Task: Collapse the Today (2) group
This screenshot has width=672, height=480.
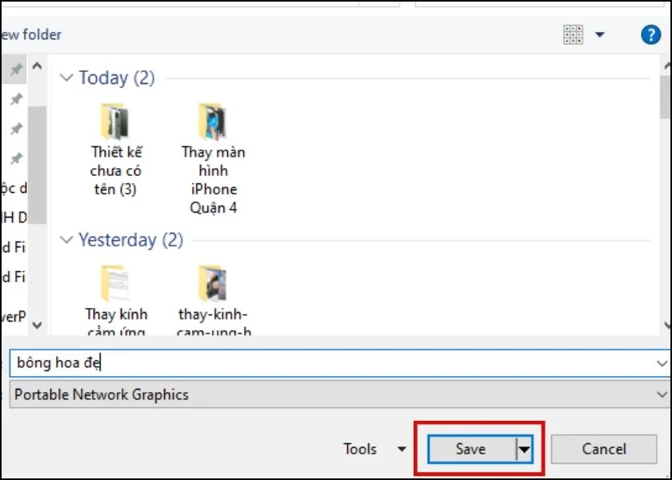Action: click(x=66, y=78)
